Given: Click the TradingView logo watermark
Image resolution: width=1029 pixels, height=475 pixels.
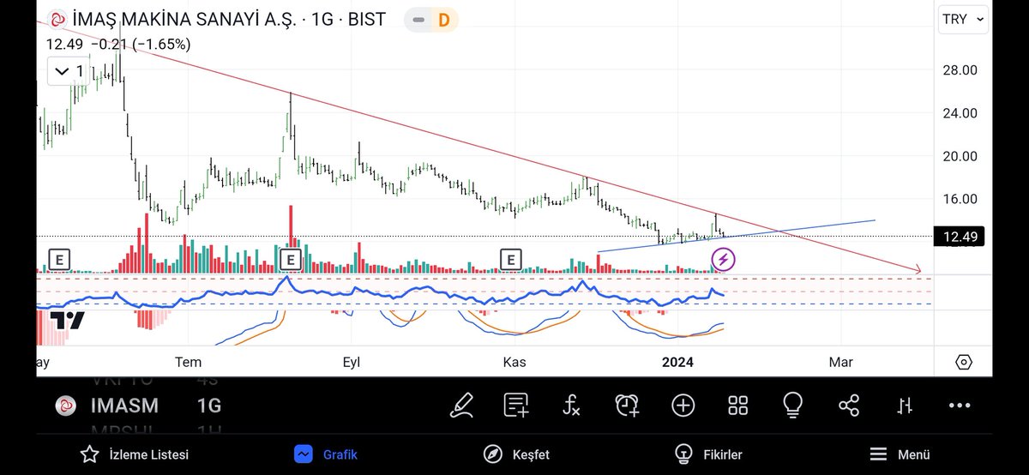Looking at the screenshot, I should pyautogui.click(x=67, y=321).
